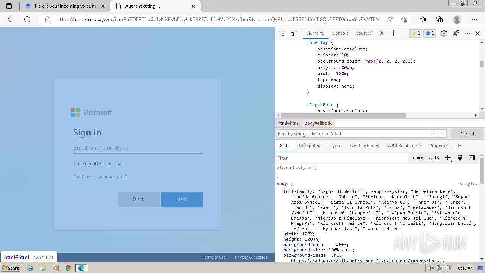
Task: Click the Next button on sign in
Action: (x=182, y=199)
